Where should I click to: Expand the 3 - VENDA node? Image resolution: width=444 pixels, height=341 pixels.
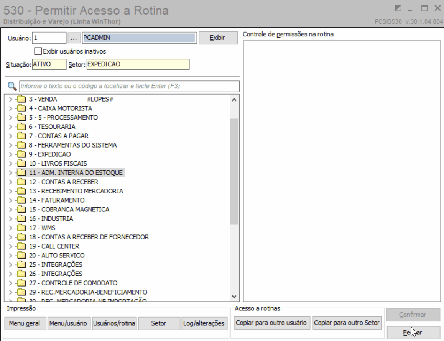click(x=10, y=99)
